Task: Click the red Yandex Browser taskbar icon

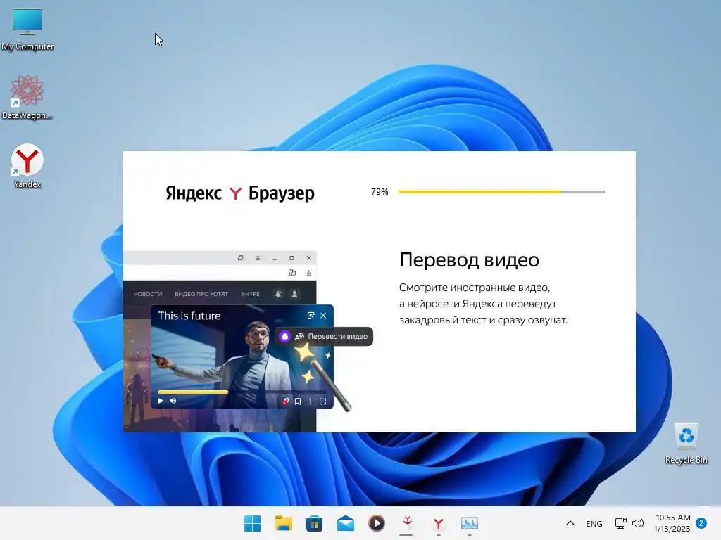Action: (x=439, y=523)
